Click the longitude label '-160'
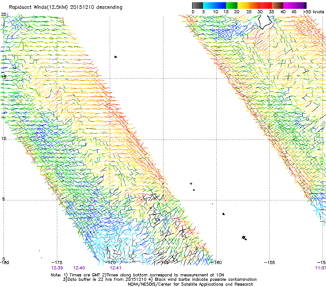The image size is (326, 287). pyautogui.click(x=217, y=262)
